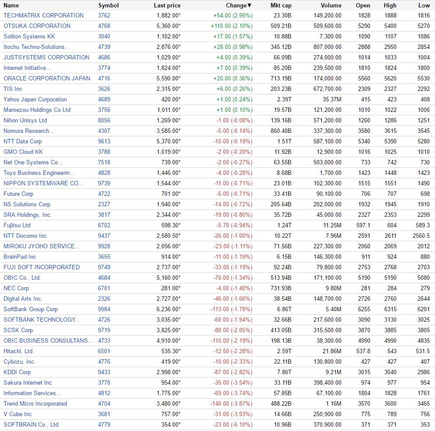Open ORACLE CORPORATION JAPAN link
Viewport: 435px width, 431px height.
click(47, 79)
